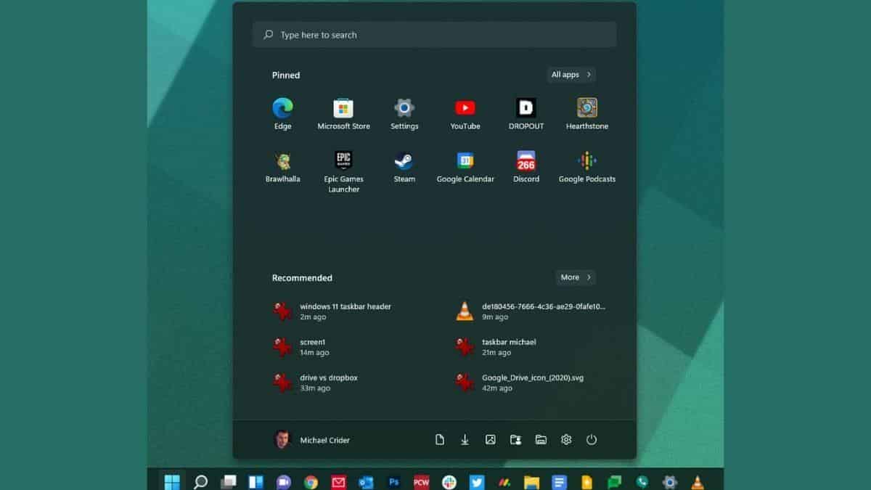This screenshot has height=490, width=871.
Task: Launch Brawlhalla from pinned apps
Action: 282,162
